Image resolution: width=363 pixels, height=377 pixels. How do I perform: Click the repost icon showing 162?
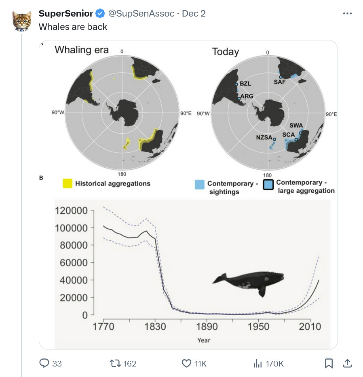[115, 363]
